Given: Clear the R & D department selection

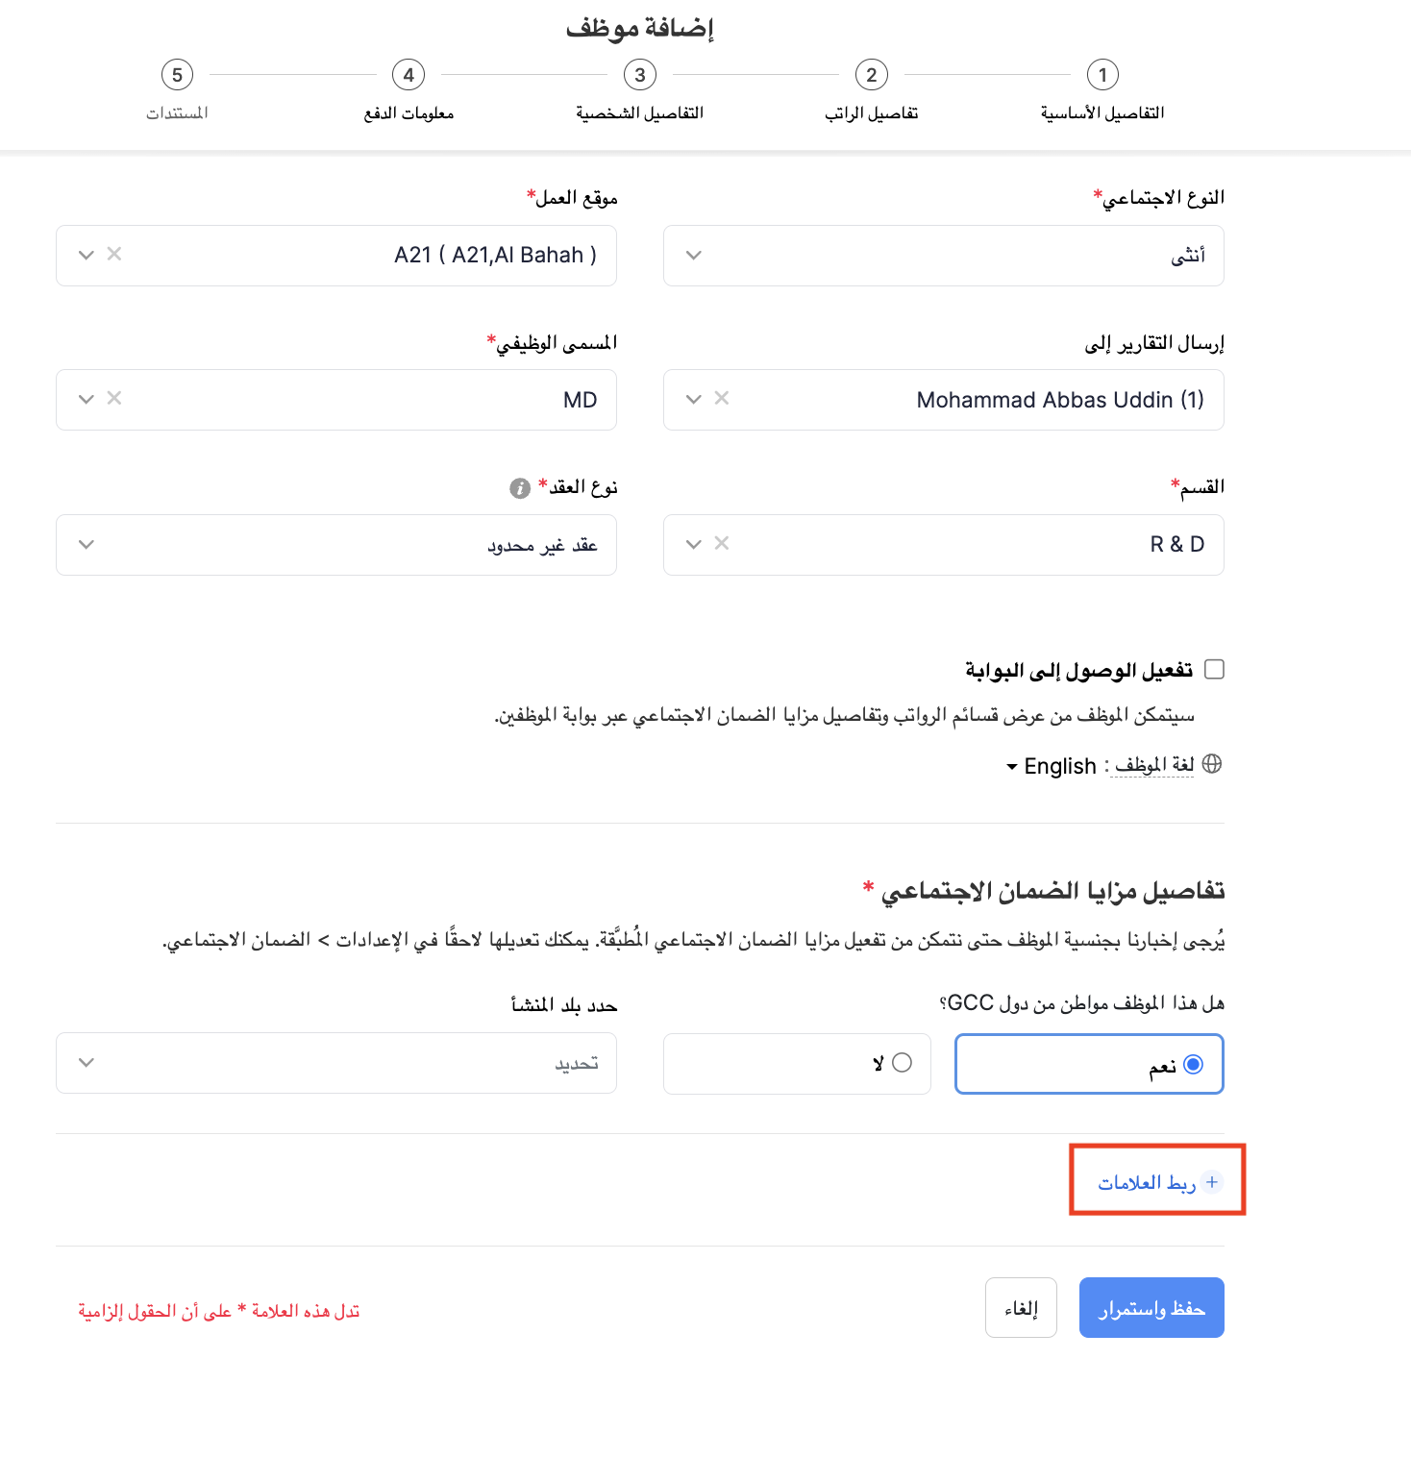Looking at the screenshot, I should (722, 543).
